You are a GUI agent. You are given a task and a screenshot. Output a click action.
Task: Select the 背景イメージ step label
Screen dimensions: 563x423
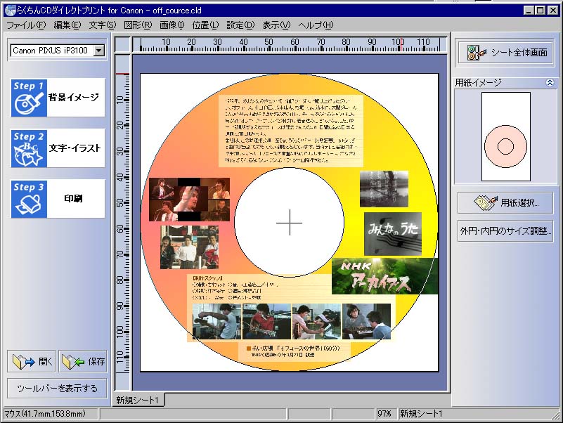(74, 97)
